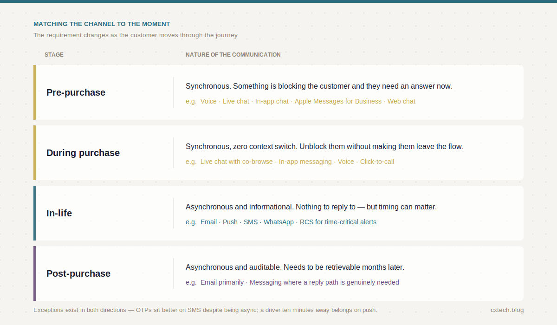The height and width of the screenshot is (325, 557).
Task: Click the "In-life" stage title
Action: (x=59, y=213)
